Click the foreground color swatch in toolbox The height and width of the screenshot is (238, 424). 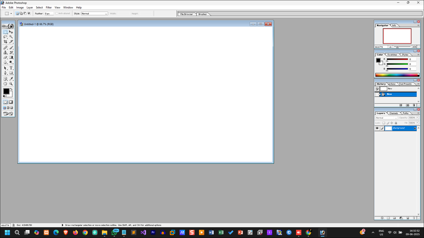tap(6, 91)
